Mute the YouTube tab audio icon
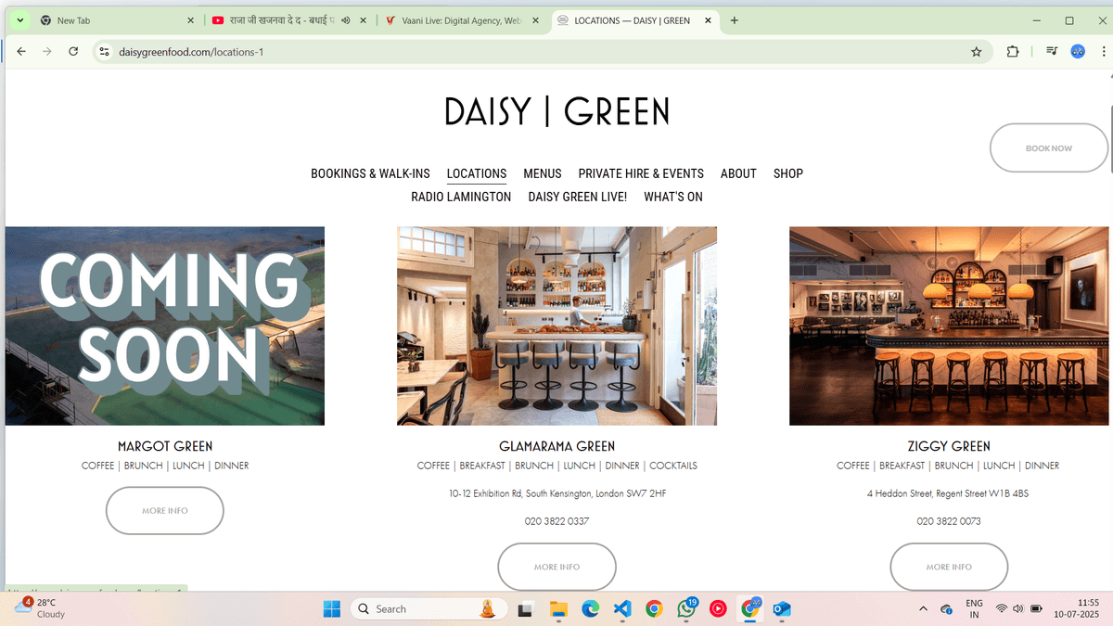 (x=346, y=20)
